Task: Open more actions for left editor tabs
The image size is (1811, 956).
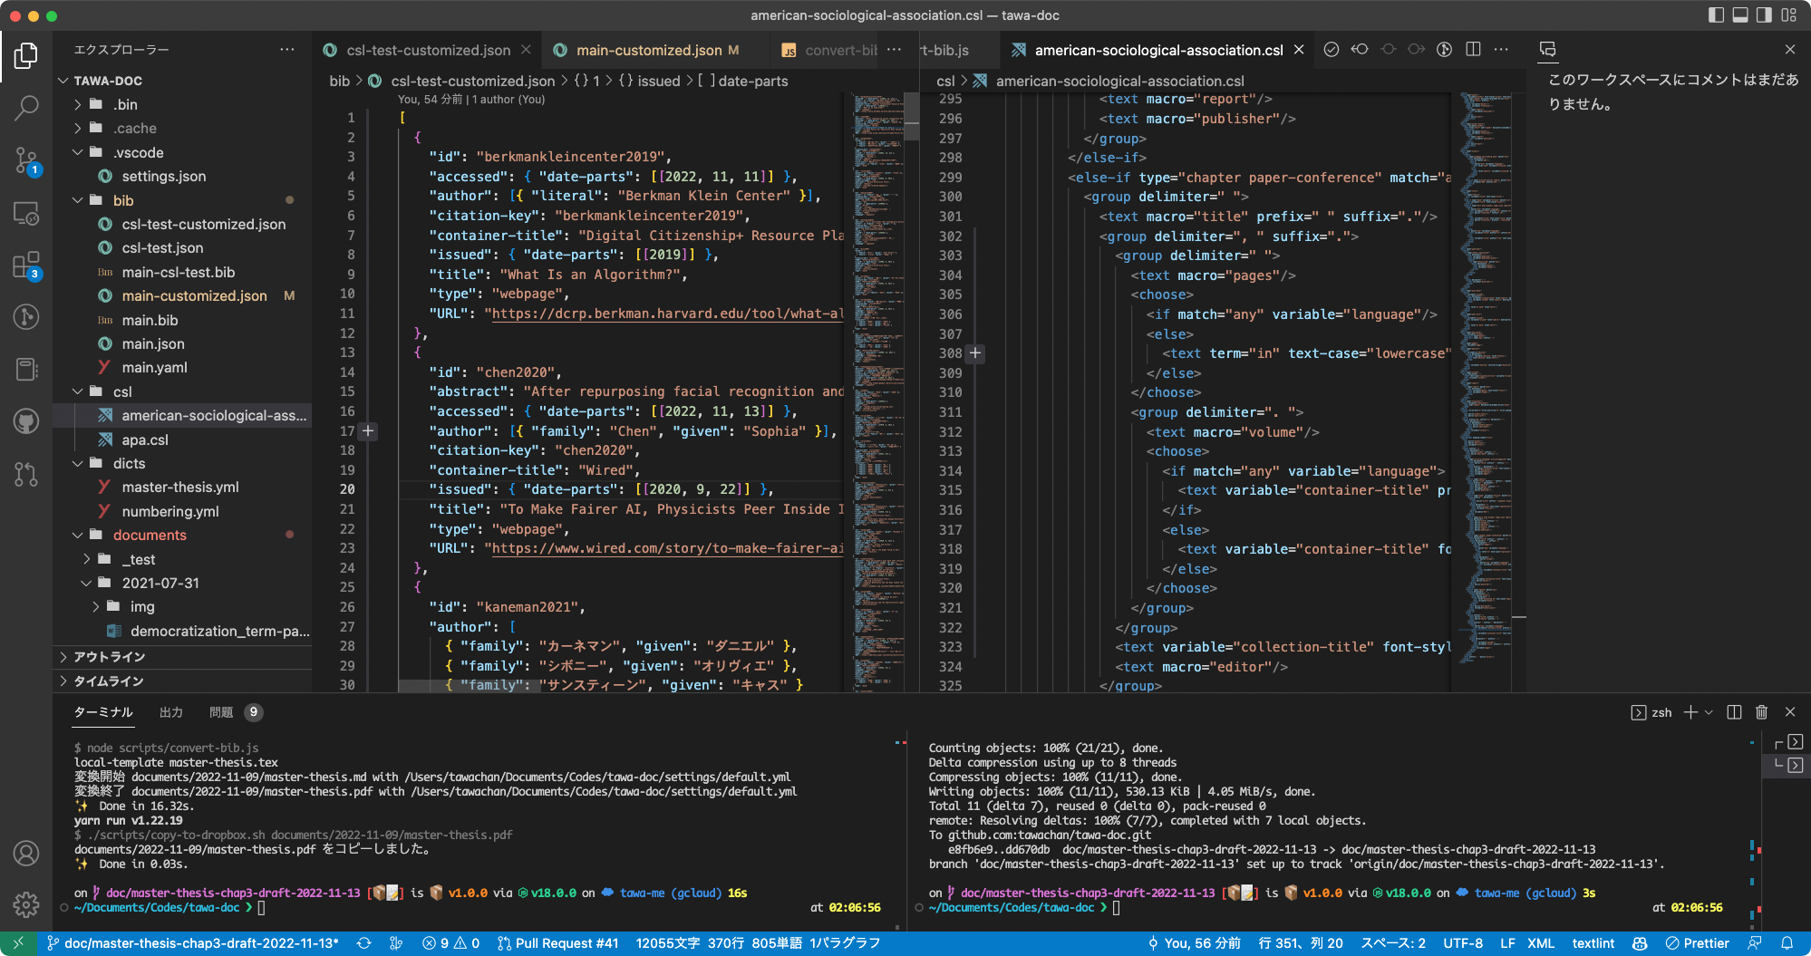Action: pos(895,50)
